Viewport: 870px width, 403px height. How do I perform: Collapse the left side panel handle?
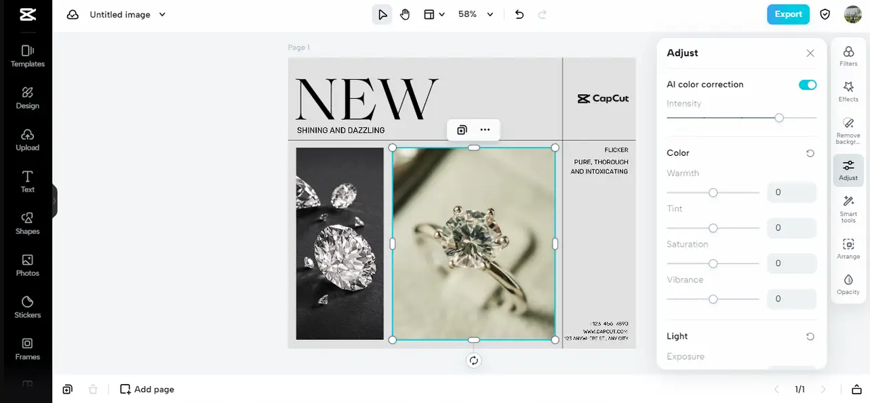[54, 201]
